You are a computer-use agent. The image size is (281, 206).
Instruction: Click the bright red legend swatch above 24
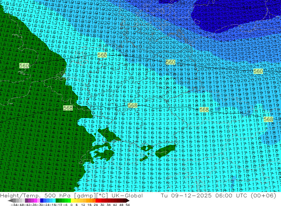click(97, 201)
